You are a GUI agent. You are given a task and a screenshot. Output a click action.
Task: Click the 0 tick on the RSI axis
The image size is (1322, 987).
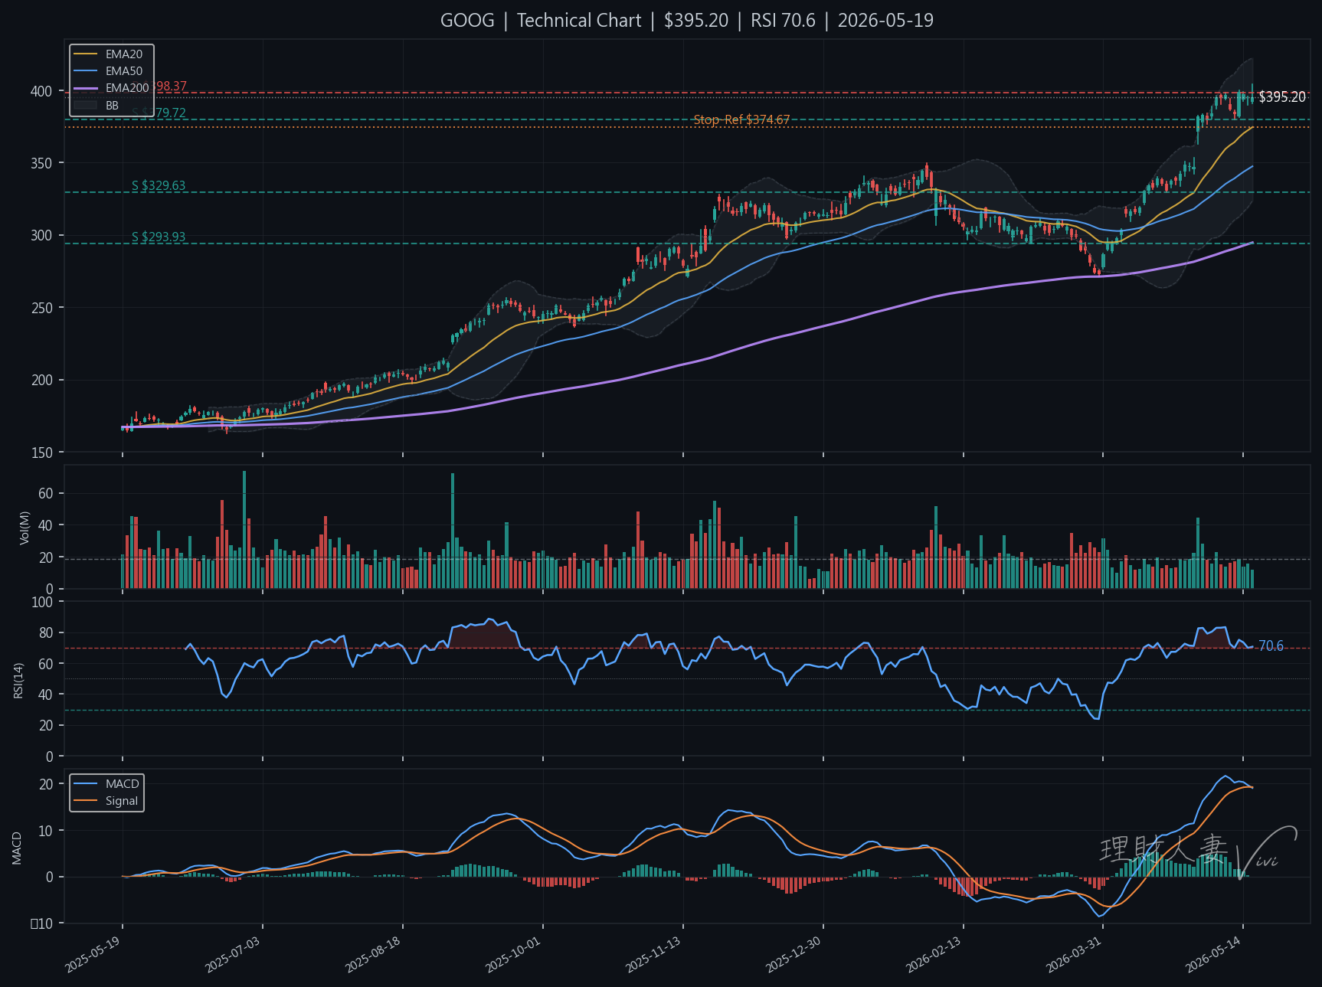tap(50, 757)
